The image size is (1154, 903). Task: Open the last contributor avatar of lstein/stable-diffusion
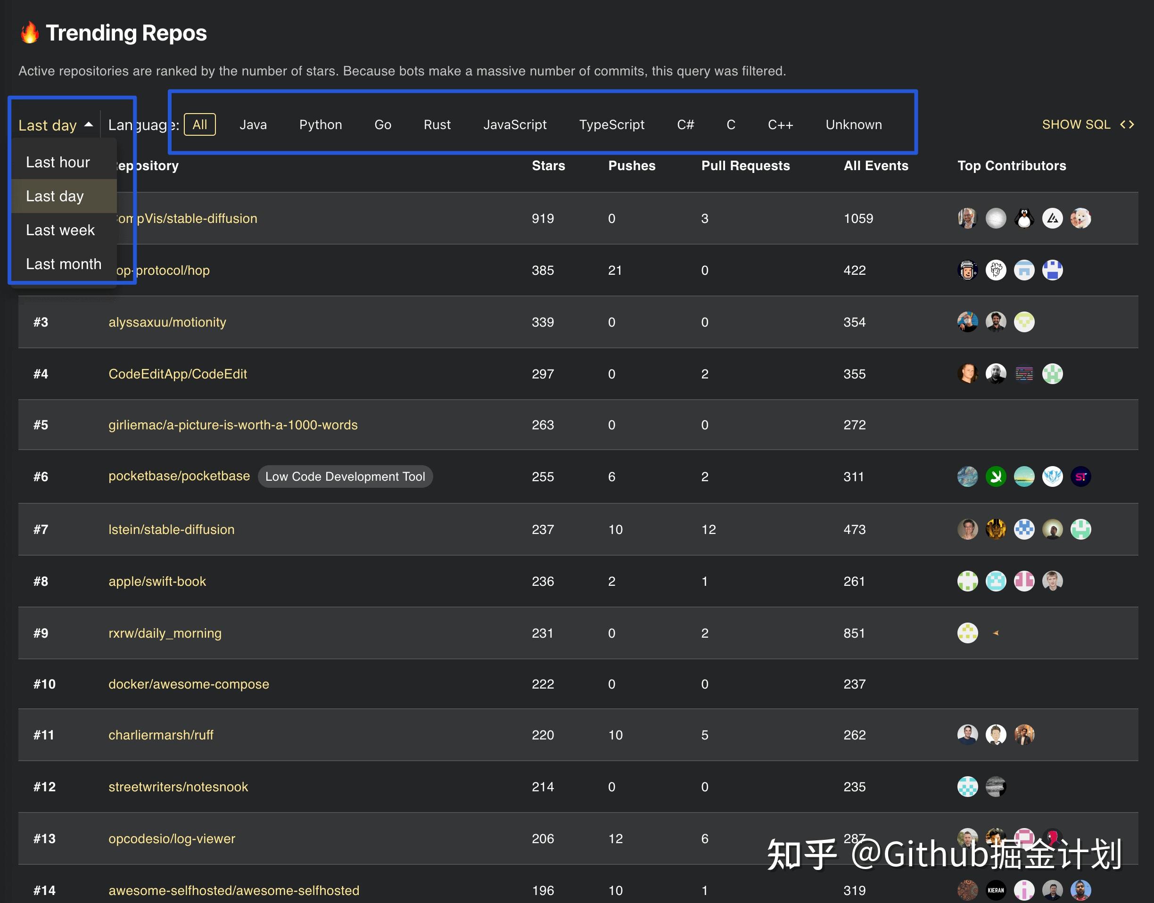coord(1080,529)
